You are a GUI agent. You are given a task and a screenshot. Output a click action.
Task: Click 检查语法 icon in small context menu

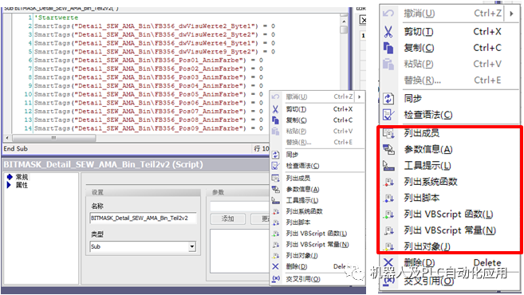click(x=275, y=166)
